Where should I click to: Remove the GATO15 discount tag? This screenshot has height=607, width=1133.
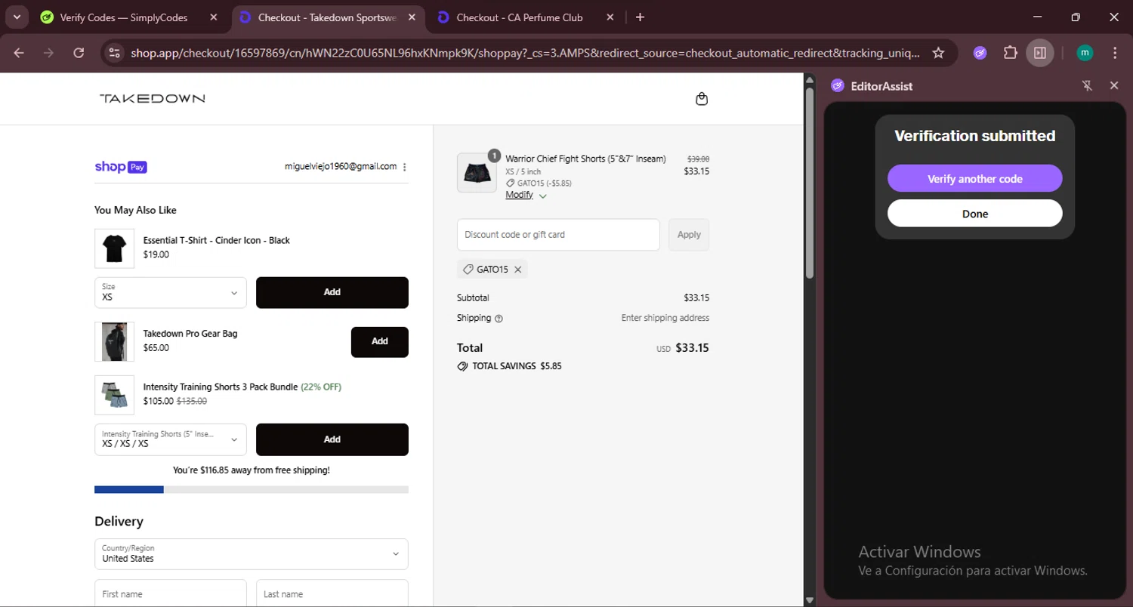point(518,270)
